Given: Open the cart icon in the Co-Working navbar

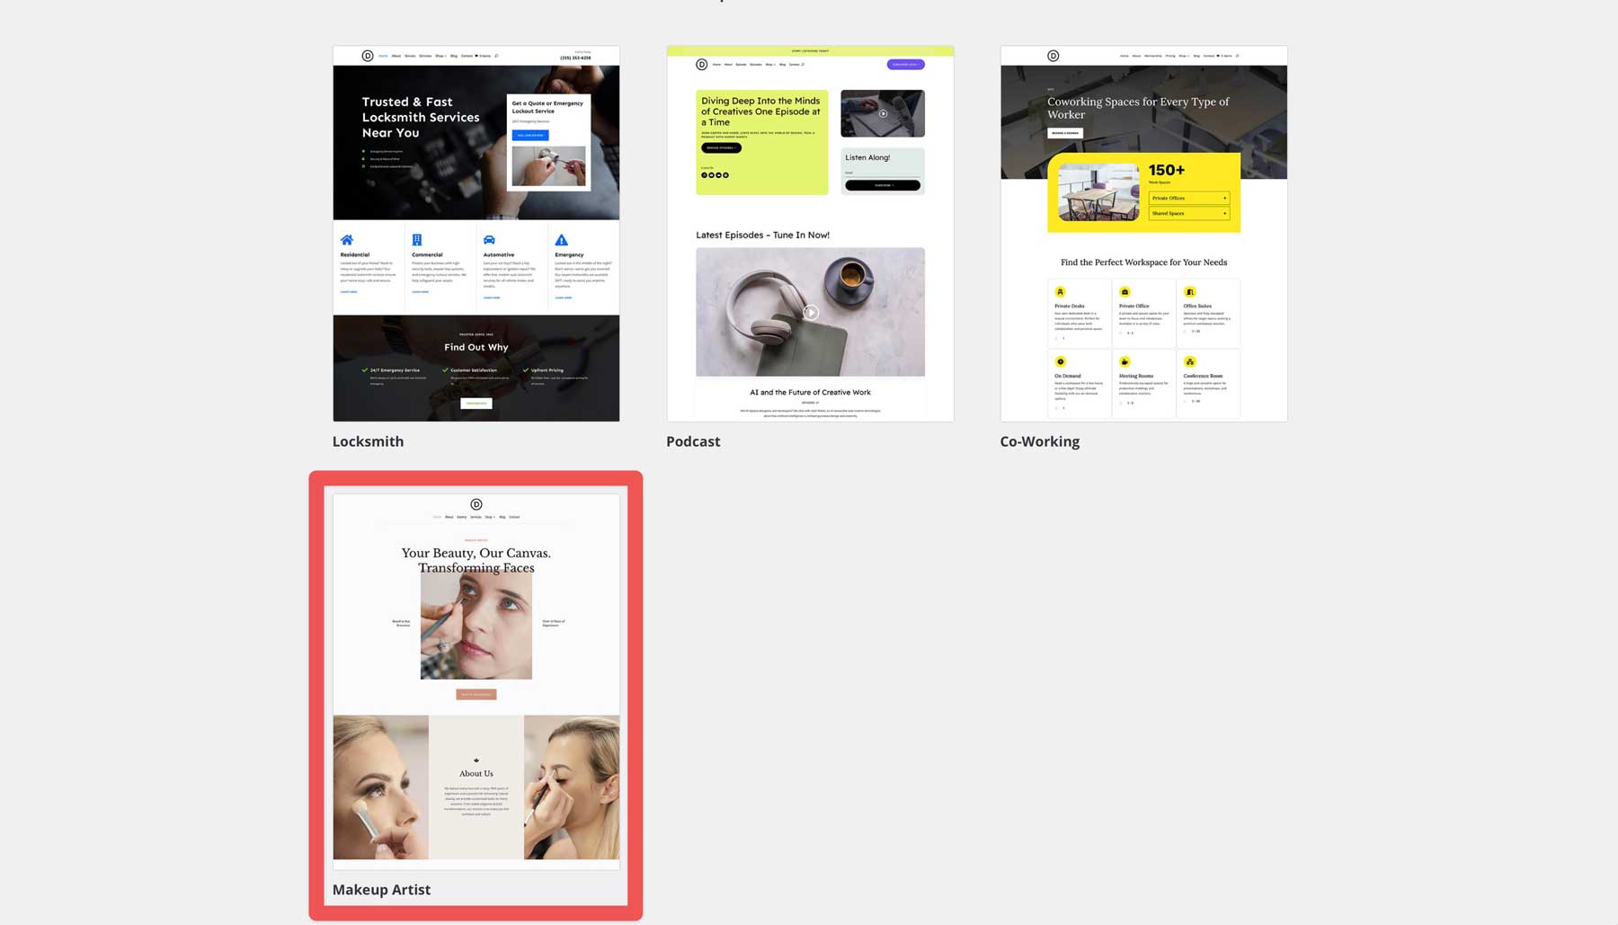Looking at the screenshot, I should 1218,55.
